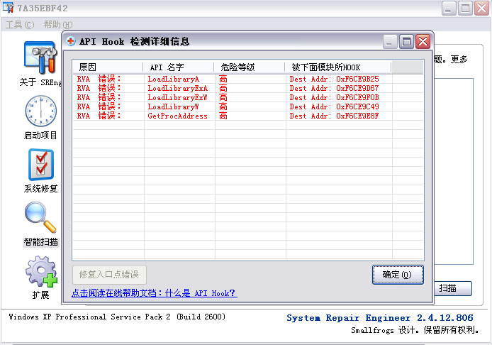The image size is (492, 345).
Task: Open the 帮助(H) menu
Action: click(57, 25)
